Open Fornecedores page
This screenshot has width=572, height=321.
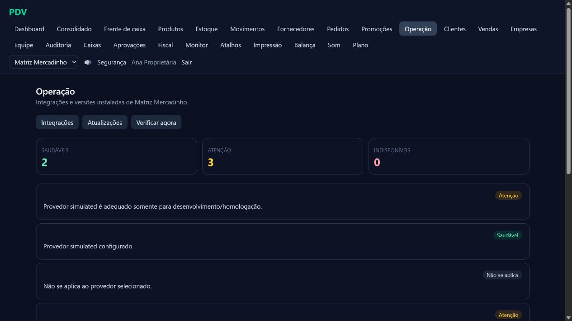point(296,29)
